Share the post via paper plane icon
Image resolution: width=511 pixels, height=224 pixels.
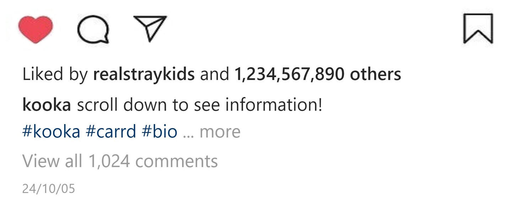tap(150, 28)
